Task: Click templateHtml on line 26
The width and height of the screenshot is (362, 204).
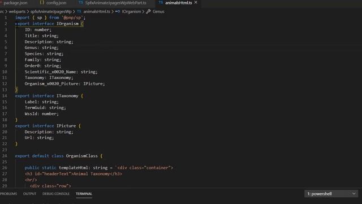Action: (x=74, y=168)
